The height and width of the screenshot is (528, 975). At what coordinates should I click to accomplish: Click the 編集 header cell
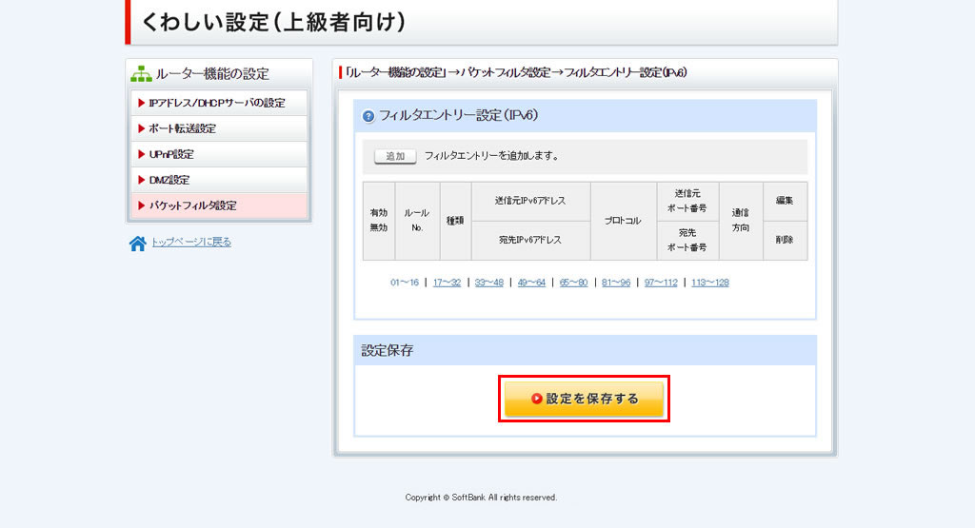click(x=785, y=201)
